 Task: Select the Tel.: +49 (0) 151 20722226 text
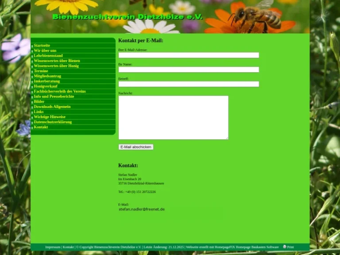click(137, 192)
